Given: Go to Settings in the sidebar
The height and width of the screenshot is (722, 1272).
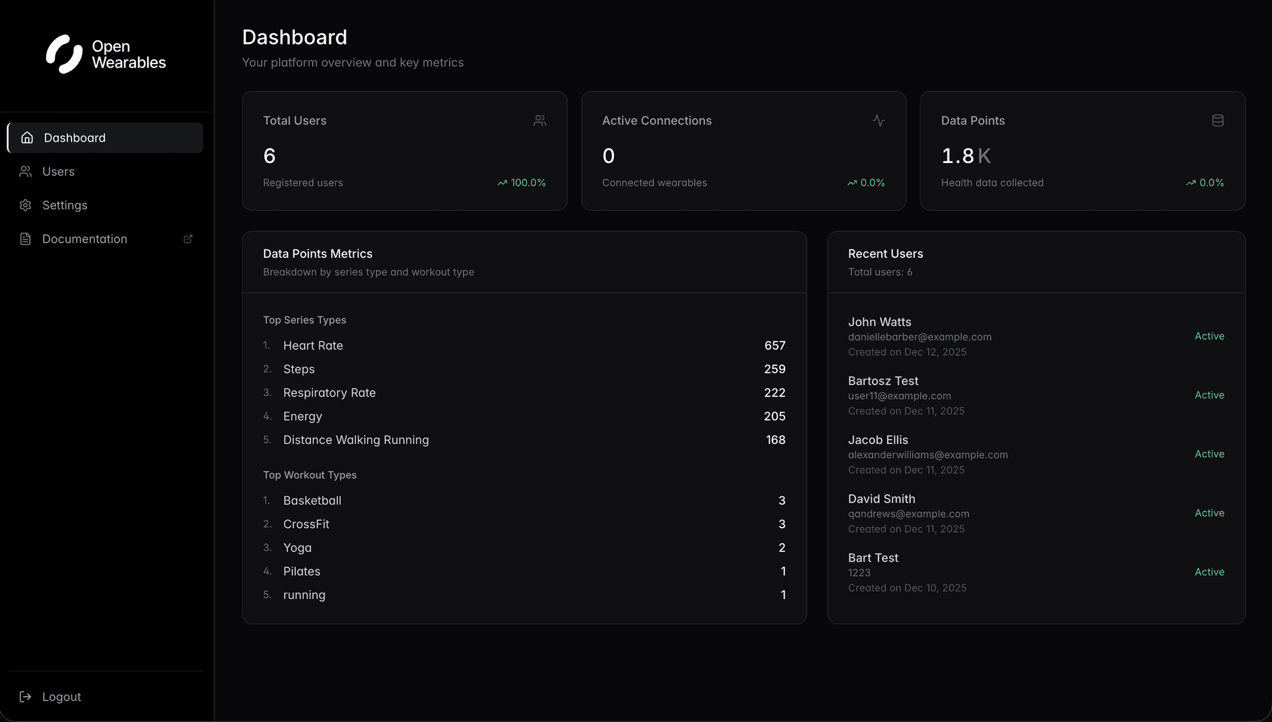Looking at the screenshot, I should point(65,205).
